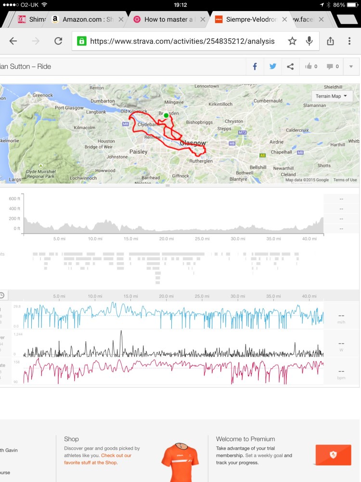Close the Facebook tab
The height and width of the screenshot is (482, 361).
[x=321, y=19]
